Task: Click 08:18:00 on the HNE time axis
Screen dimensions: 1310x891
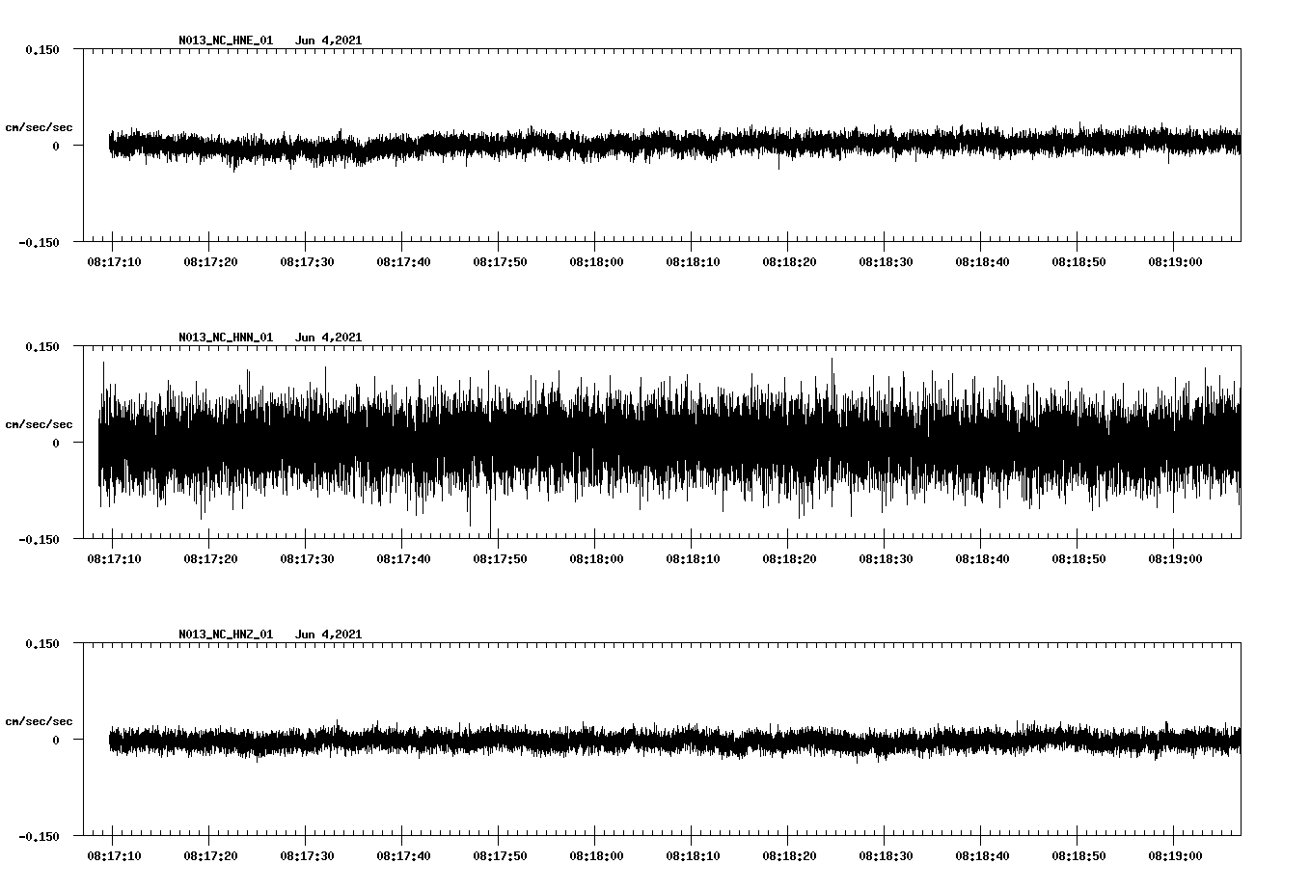Action: point(596,262)
